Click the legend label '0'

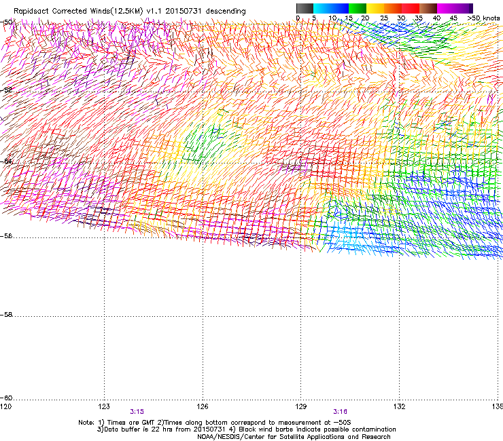[298, 18]
